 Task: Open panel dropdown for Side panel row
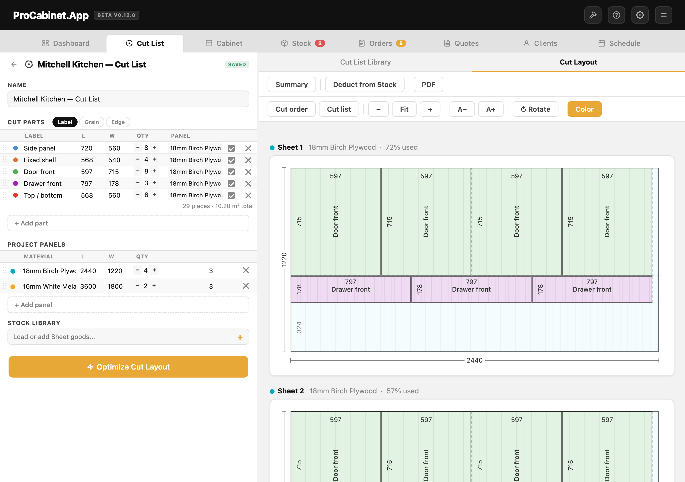[x=195, y=148]
